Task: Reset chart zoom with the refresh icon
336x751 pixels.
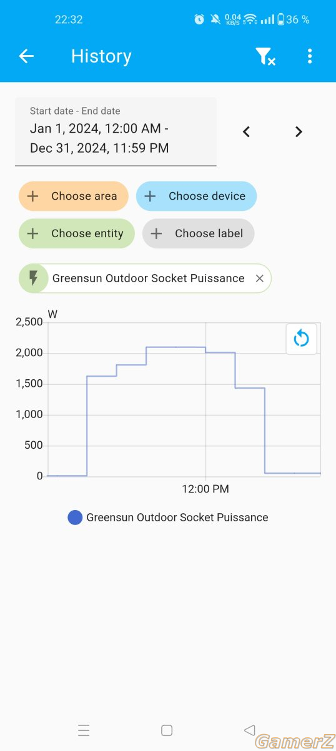Action: pyautogui.click(x=302, y=339)
